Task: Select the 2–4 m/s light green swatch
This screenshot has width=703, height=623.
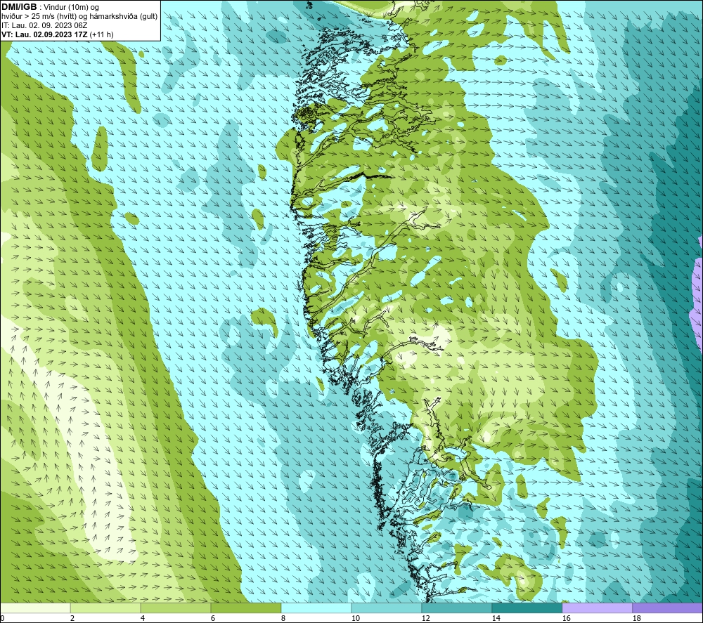Action: pos(105,608)
